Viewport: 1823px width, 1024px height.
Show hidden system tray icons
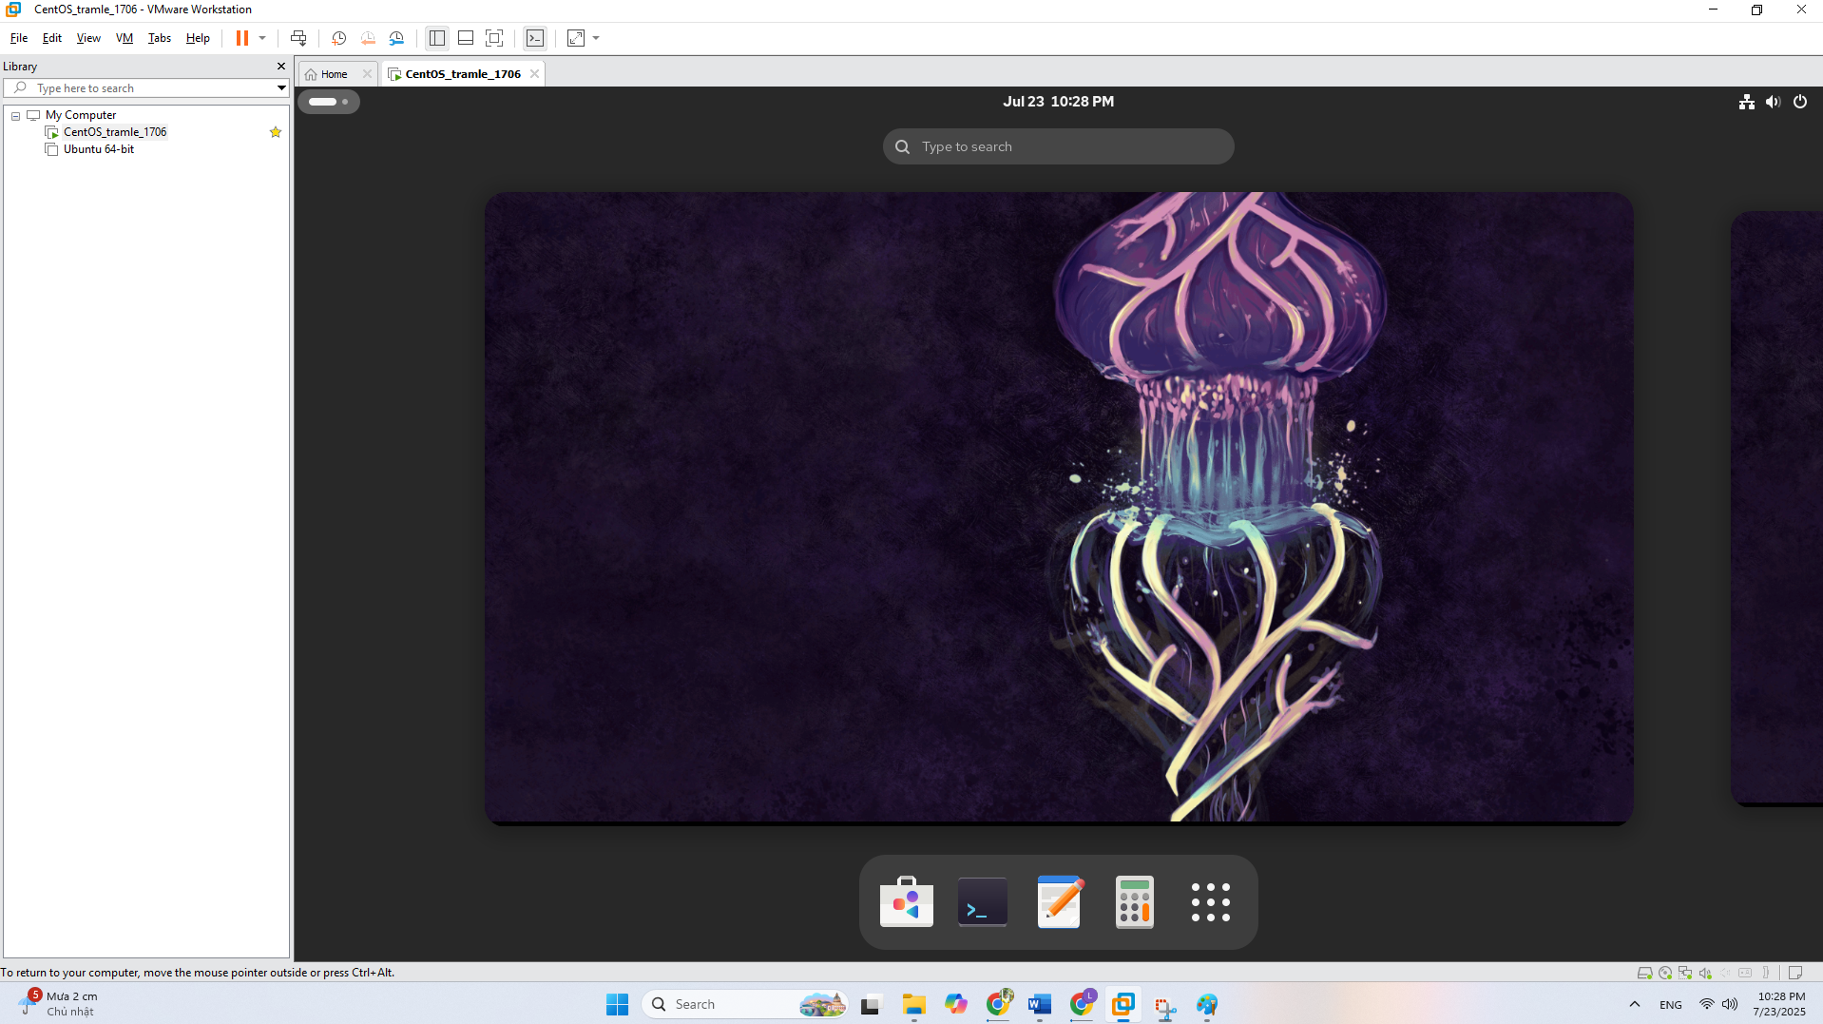tap(1635, 1004)
